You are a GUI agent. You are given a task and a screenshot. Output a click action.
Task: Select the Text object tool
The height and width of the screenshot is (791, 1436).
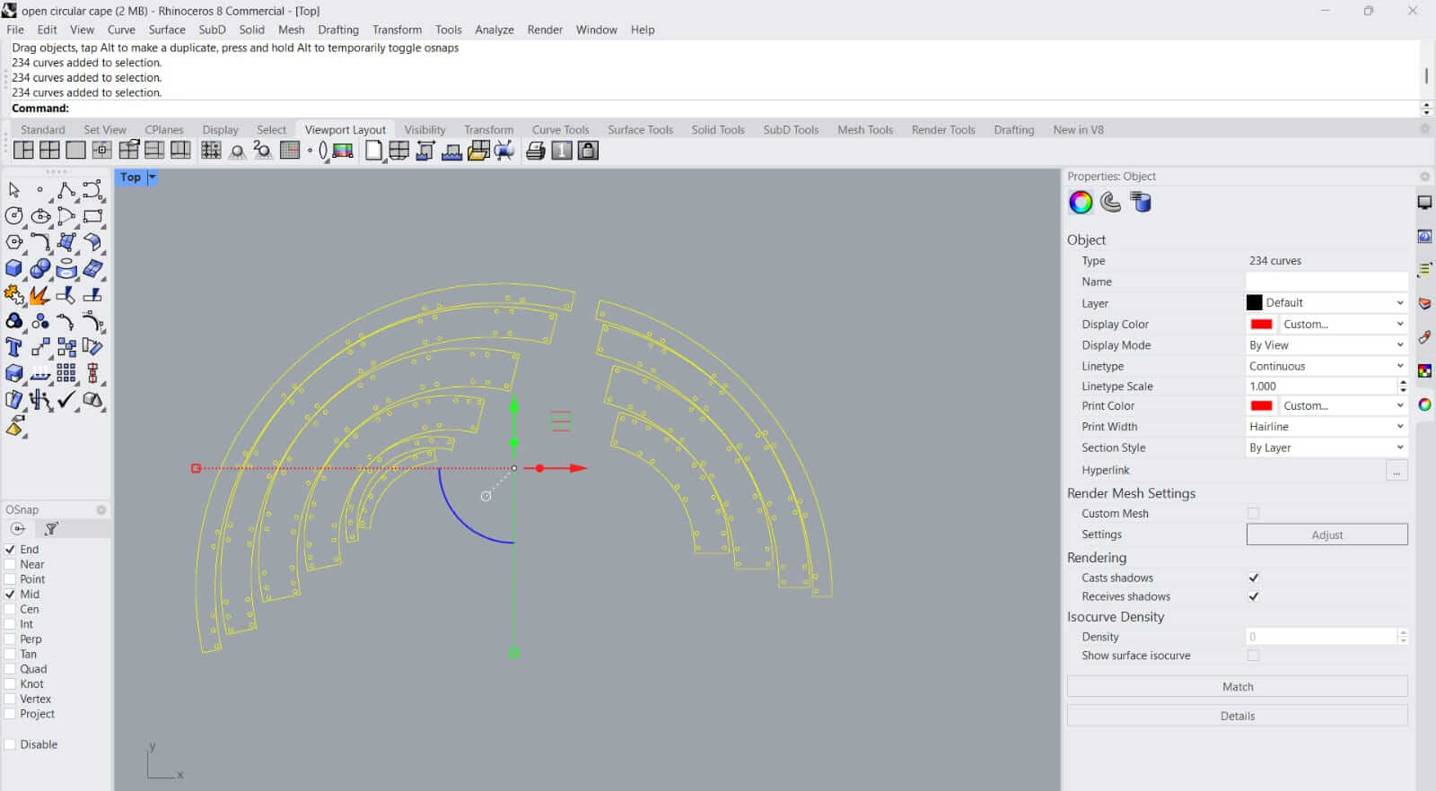click(x=13, y=347)
